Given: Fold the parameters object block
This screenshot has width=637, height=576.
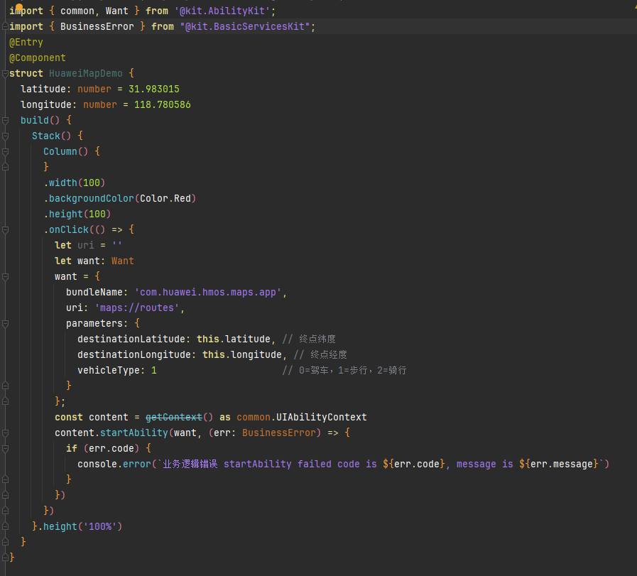Looking at the screenshot, I should 4,324.
